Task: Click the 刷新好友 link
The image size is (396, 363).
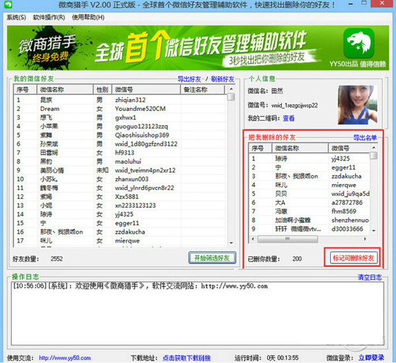Action: coord(222,79)
